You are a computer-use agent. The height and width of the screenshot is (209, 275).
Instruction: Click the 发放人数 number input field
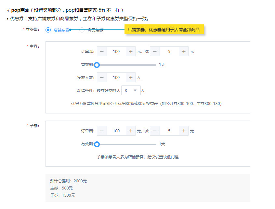click(116, 77)
